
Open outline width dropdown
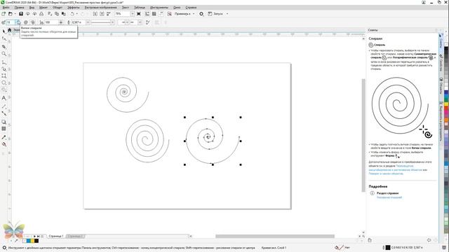click(x=88, y=22)
